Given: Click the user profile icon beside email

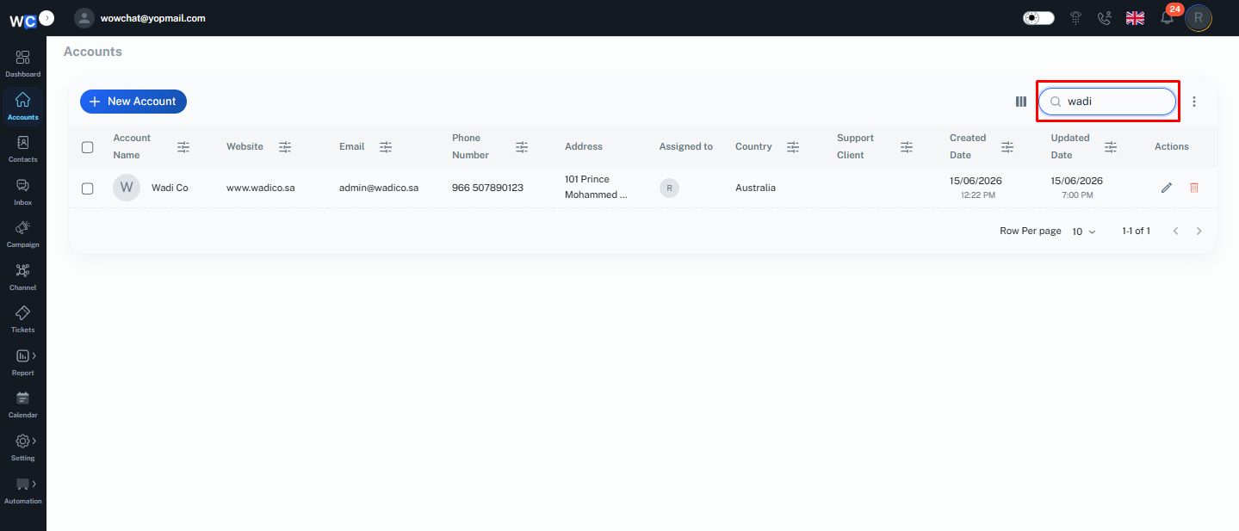Looking at the screenshot, I should point(84,18).
